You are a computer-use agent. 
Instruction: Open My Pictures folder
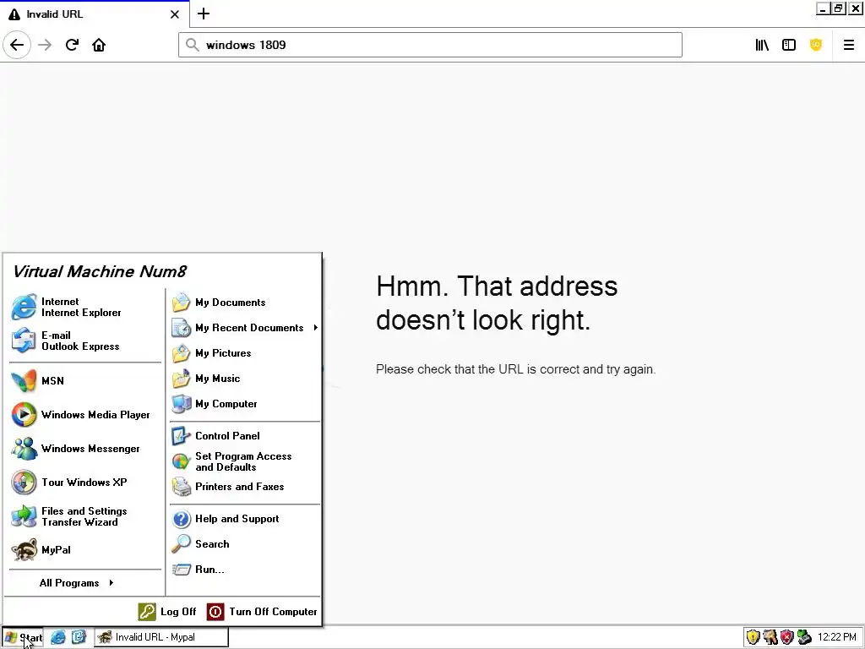click(245, 353)
